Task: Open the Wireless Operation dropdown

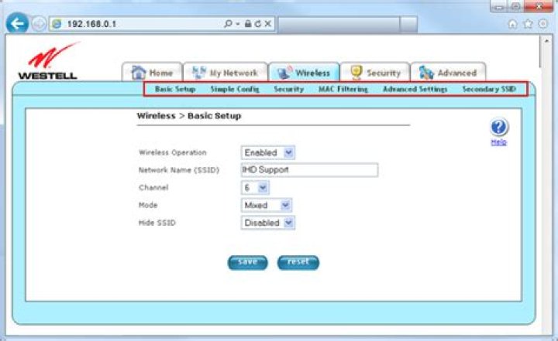Action: tap(268, 152)
